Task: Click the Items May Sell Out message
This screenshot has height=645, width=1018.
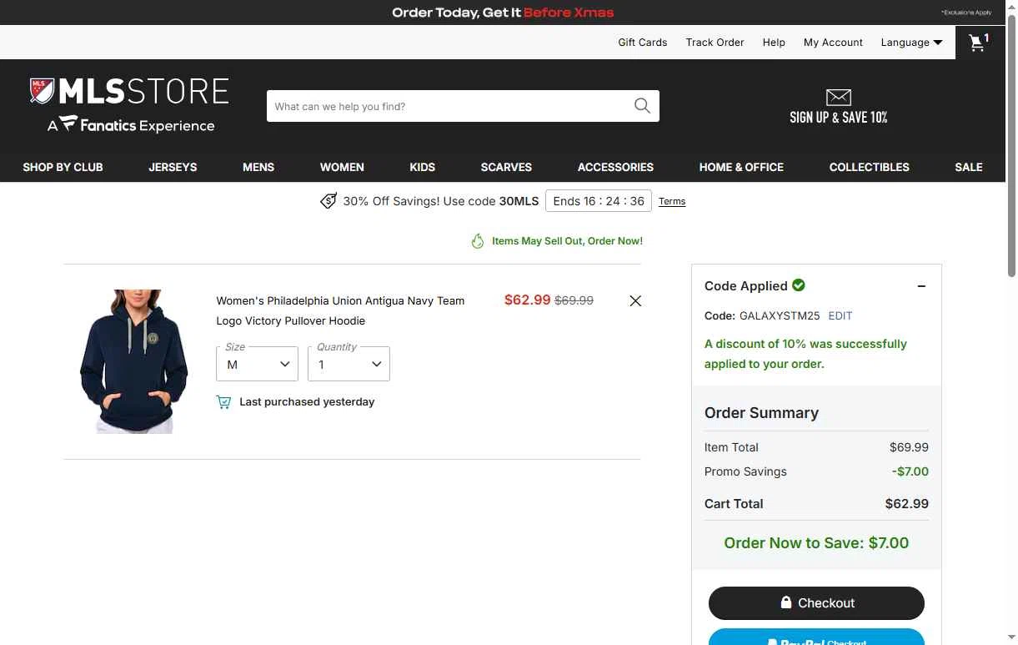Action: point(567,241)
